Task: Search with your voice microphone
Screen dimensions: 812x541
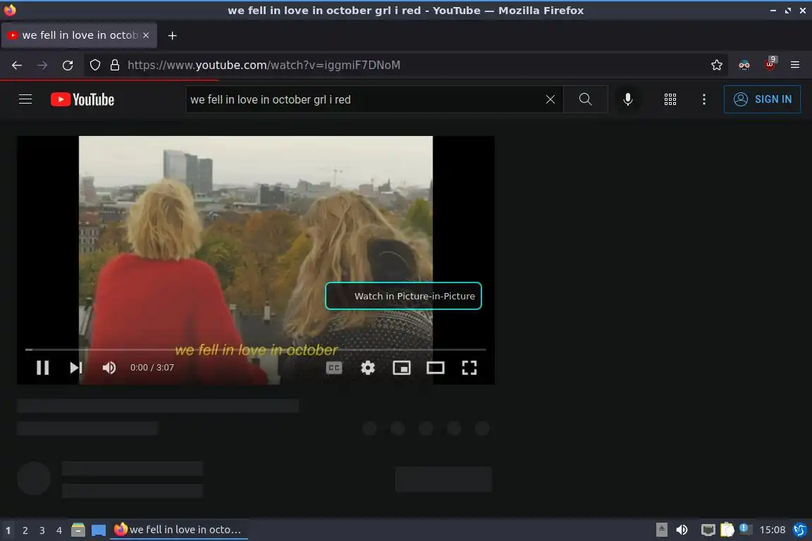Action: [x=627, y=99]
